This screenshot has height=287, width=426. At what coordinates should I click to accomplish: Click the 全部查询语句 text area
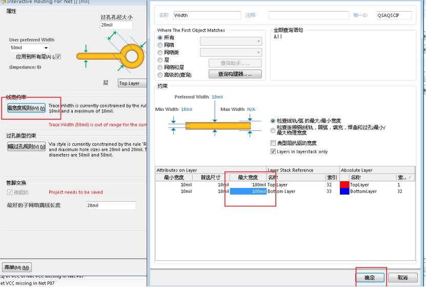343,56
